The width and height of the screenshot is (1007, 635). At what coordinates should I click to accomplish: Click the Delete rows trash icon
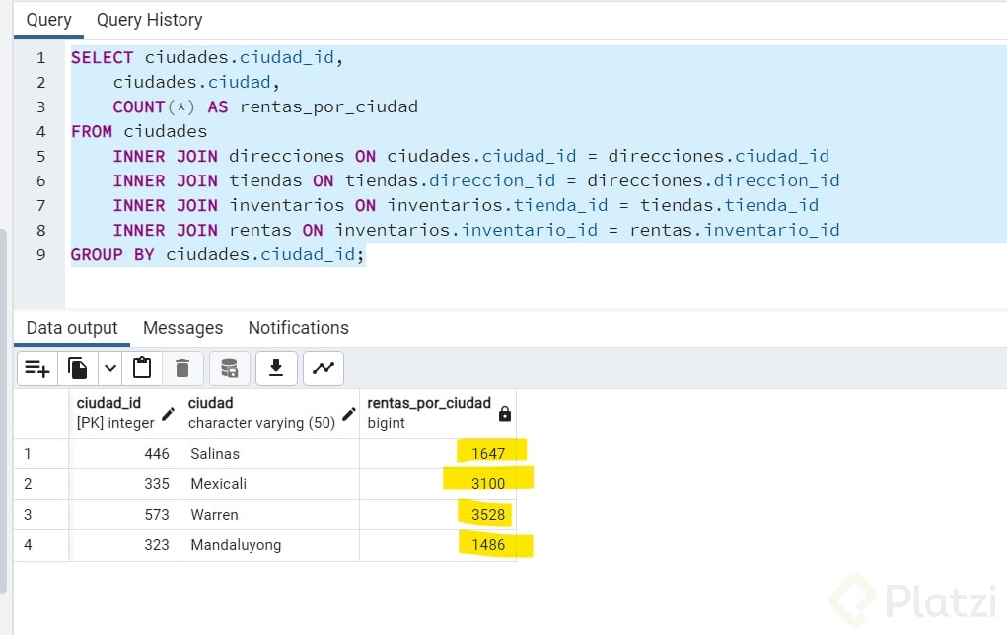(x=182, y=368)
